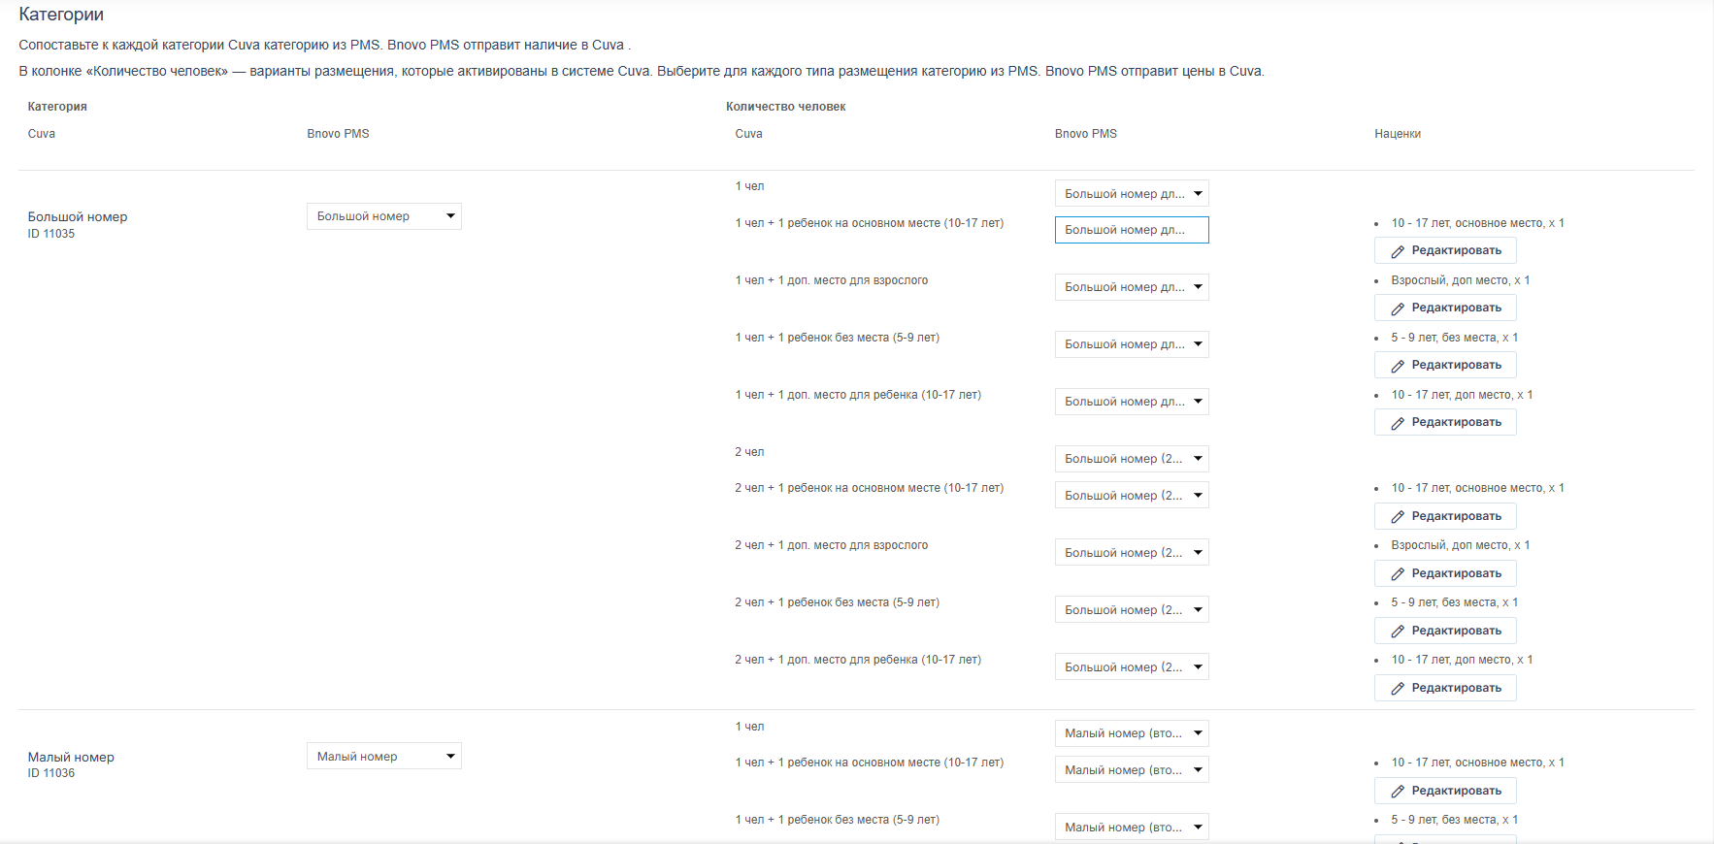
Task: Click pencil icon for Большой номер 2 чел ребенок доп место
Action: [1398, 689]
